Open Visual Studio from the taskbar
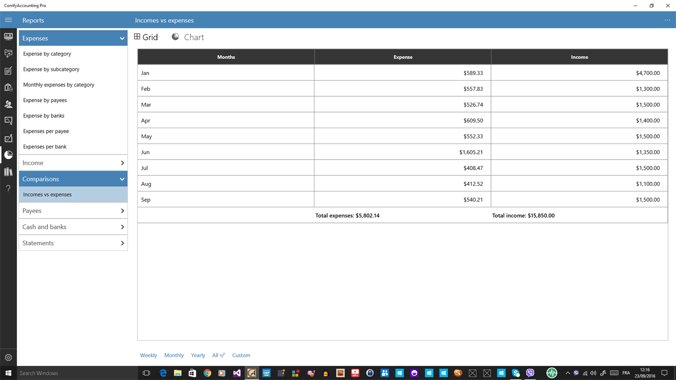Screen dimensions: 676x380 click(x=237, y=373)
